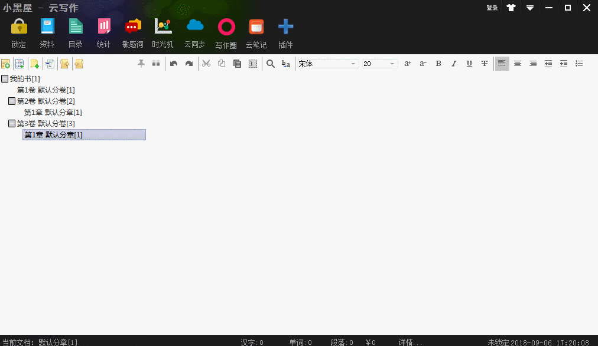Click the rename document icon
Image resolution: width=598 pixels, height=346 pixels.
pos(50,64)
